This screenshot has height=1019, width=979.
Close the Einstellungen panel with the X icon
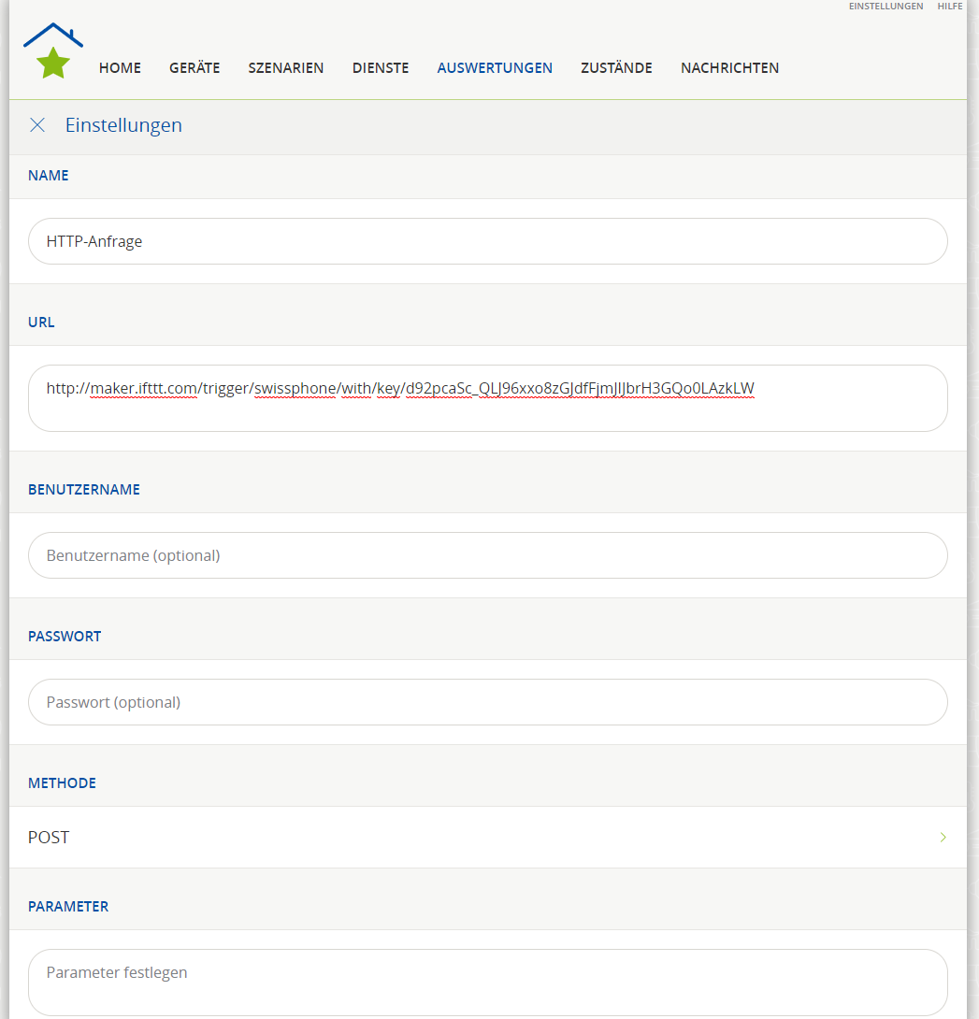point(37,125)
